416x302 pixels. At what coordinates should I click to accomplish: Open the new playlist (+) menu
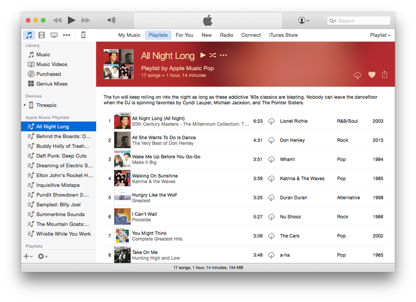(x=26, y=256)
